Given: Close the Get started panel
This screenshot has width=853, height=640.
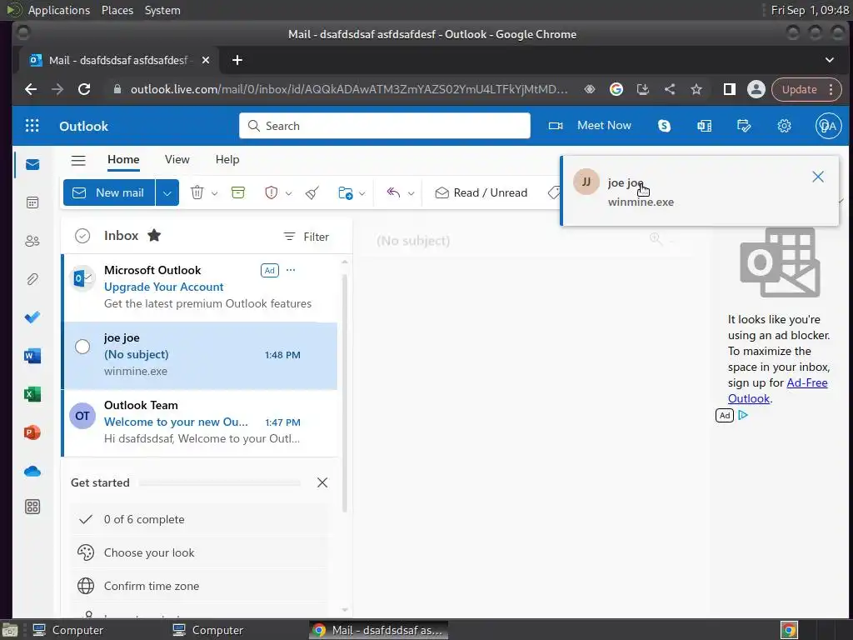Looking at the screenshot, I should 322,482.
